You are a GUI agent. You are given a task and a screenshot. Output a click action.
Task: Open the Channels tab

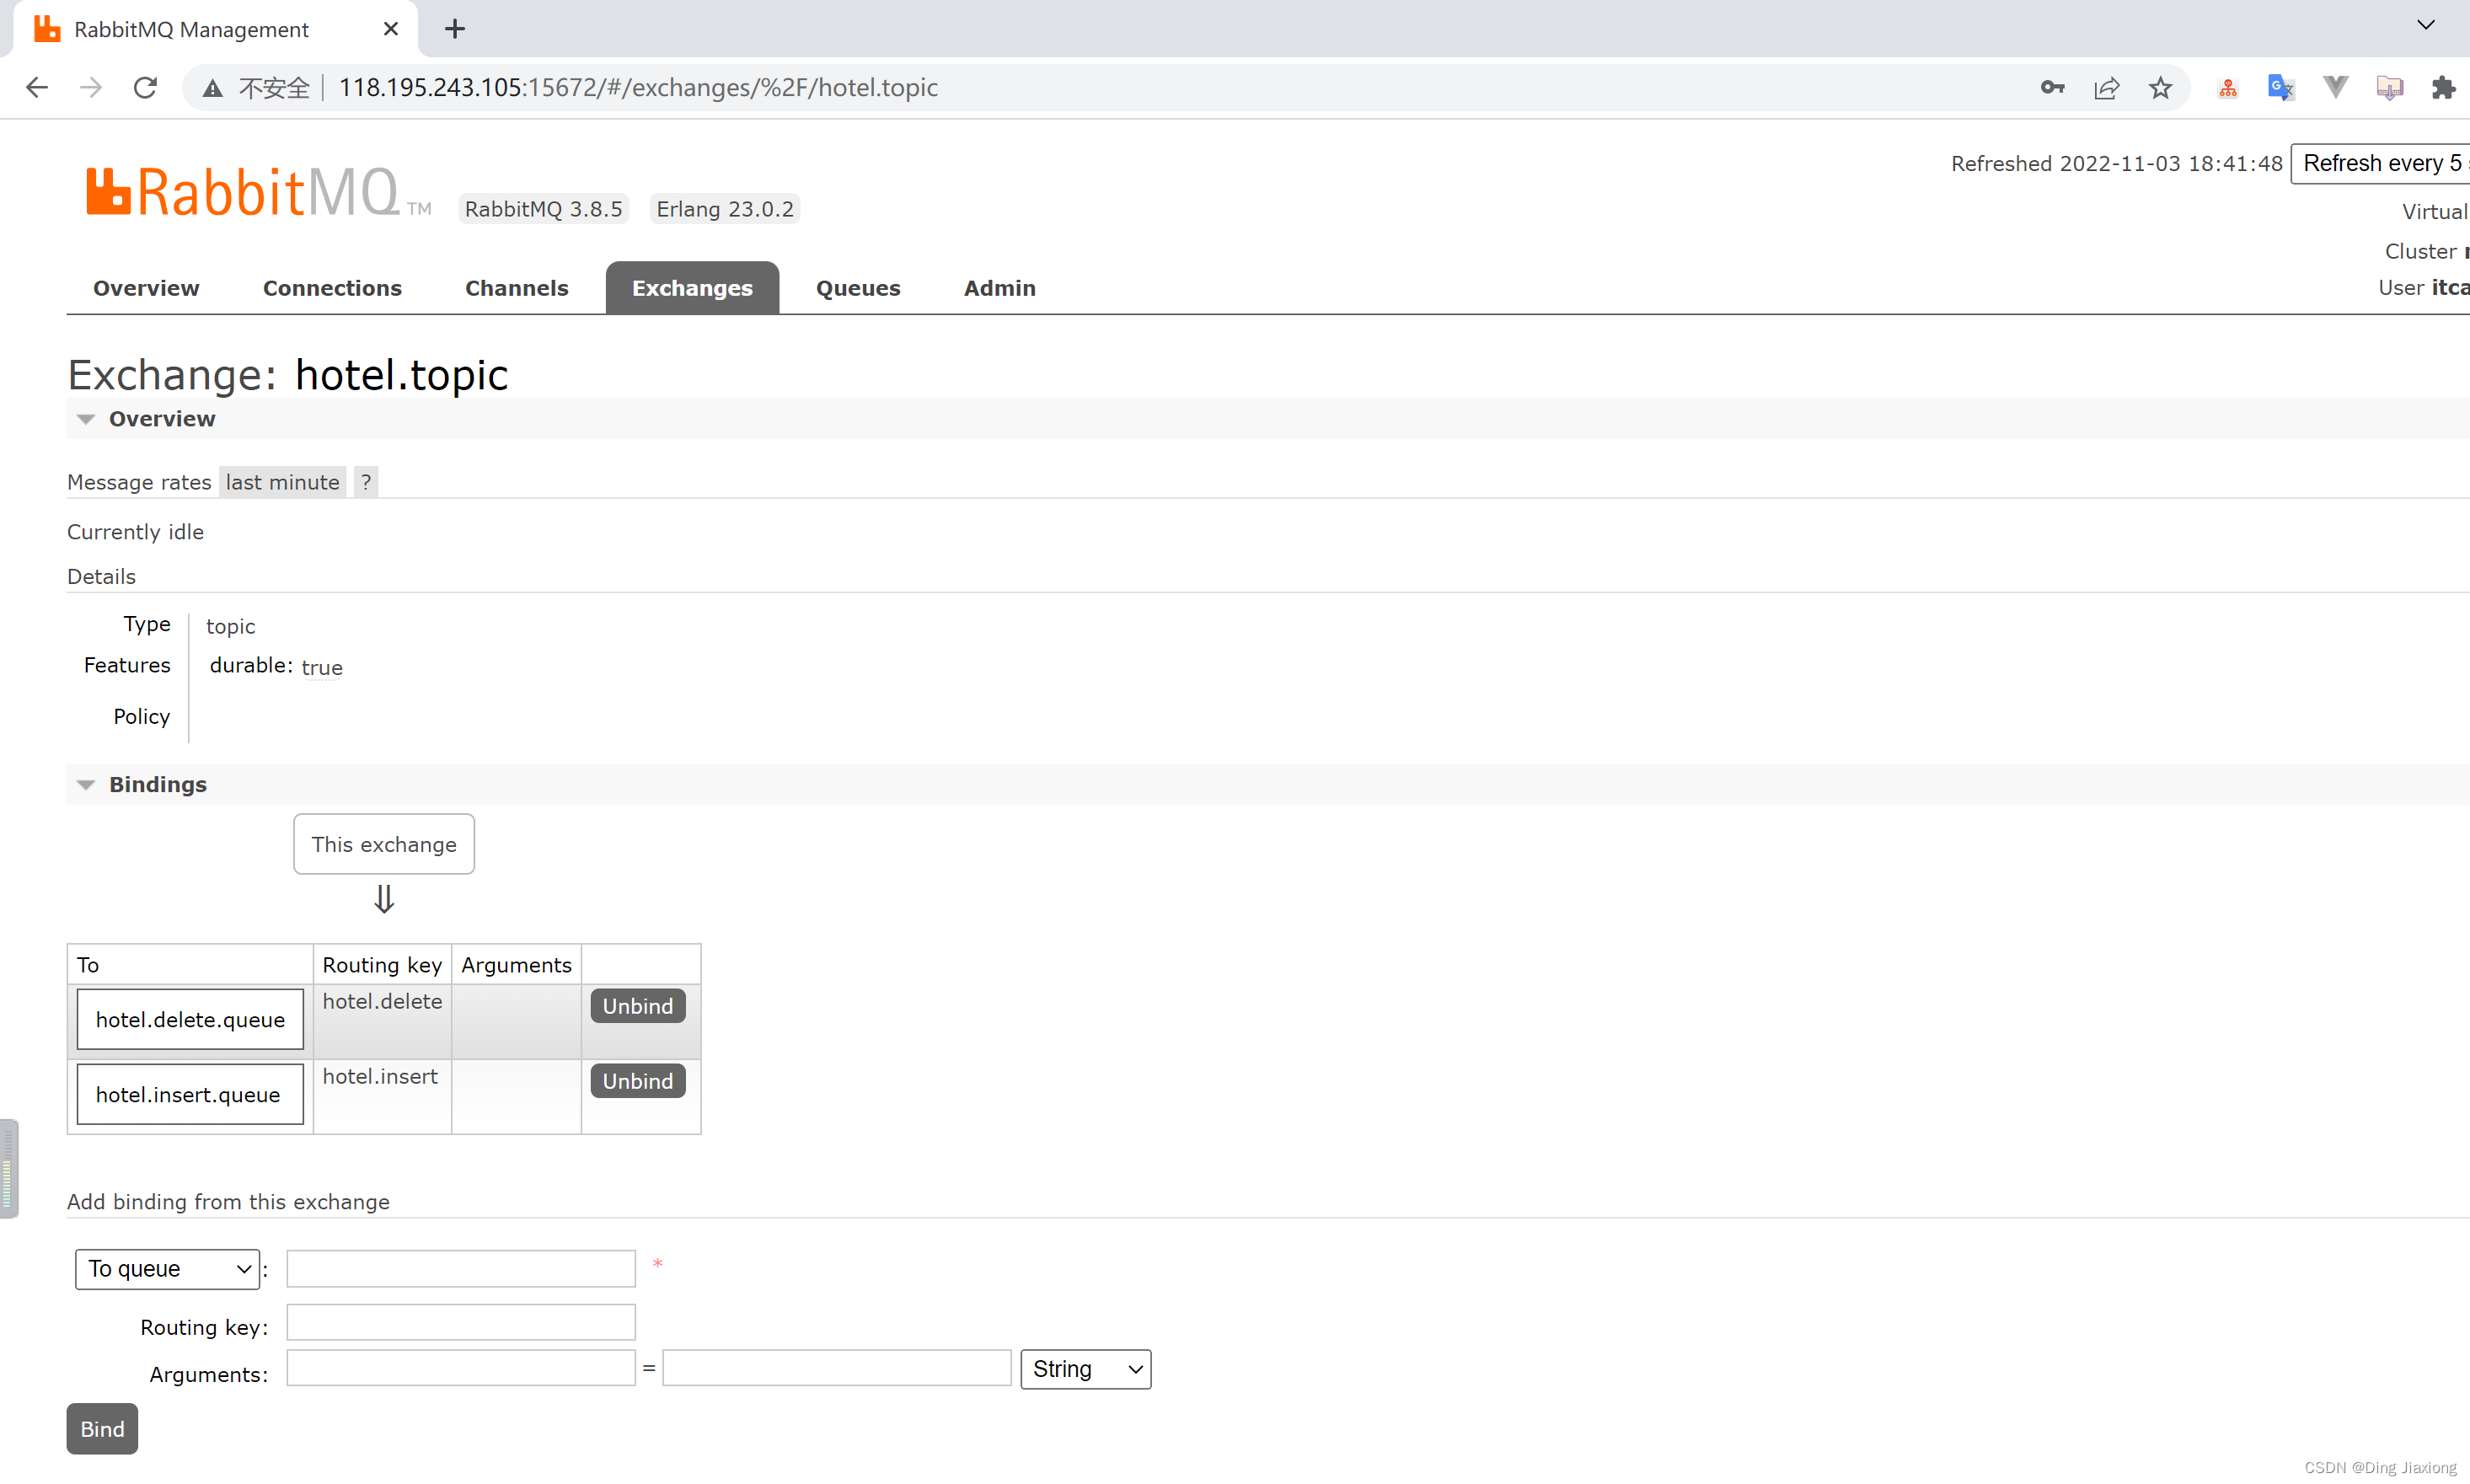tap(516, 288)
